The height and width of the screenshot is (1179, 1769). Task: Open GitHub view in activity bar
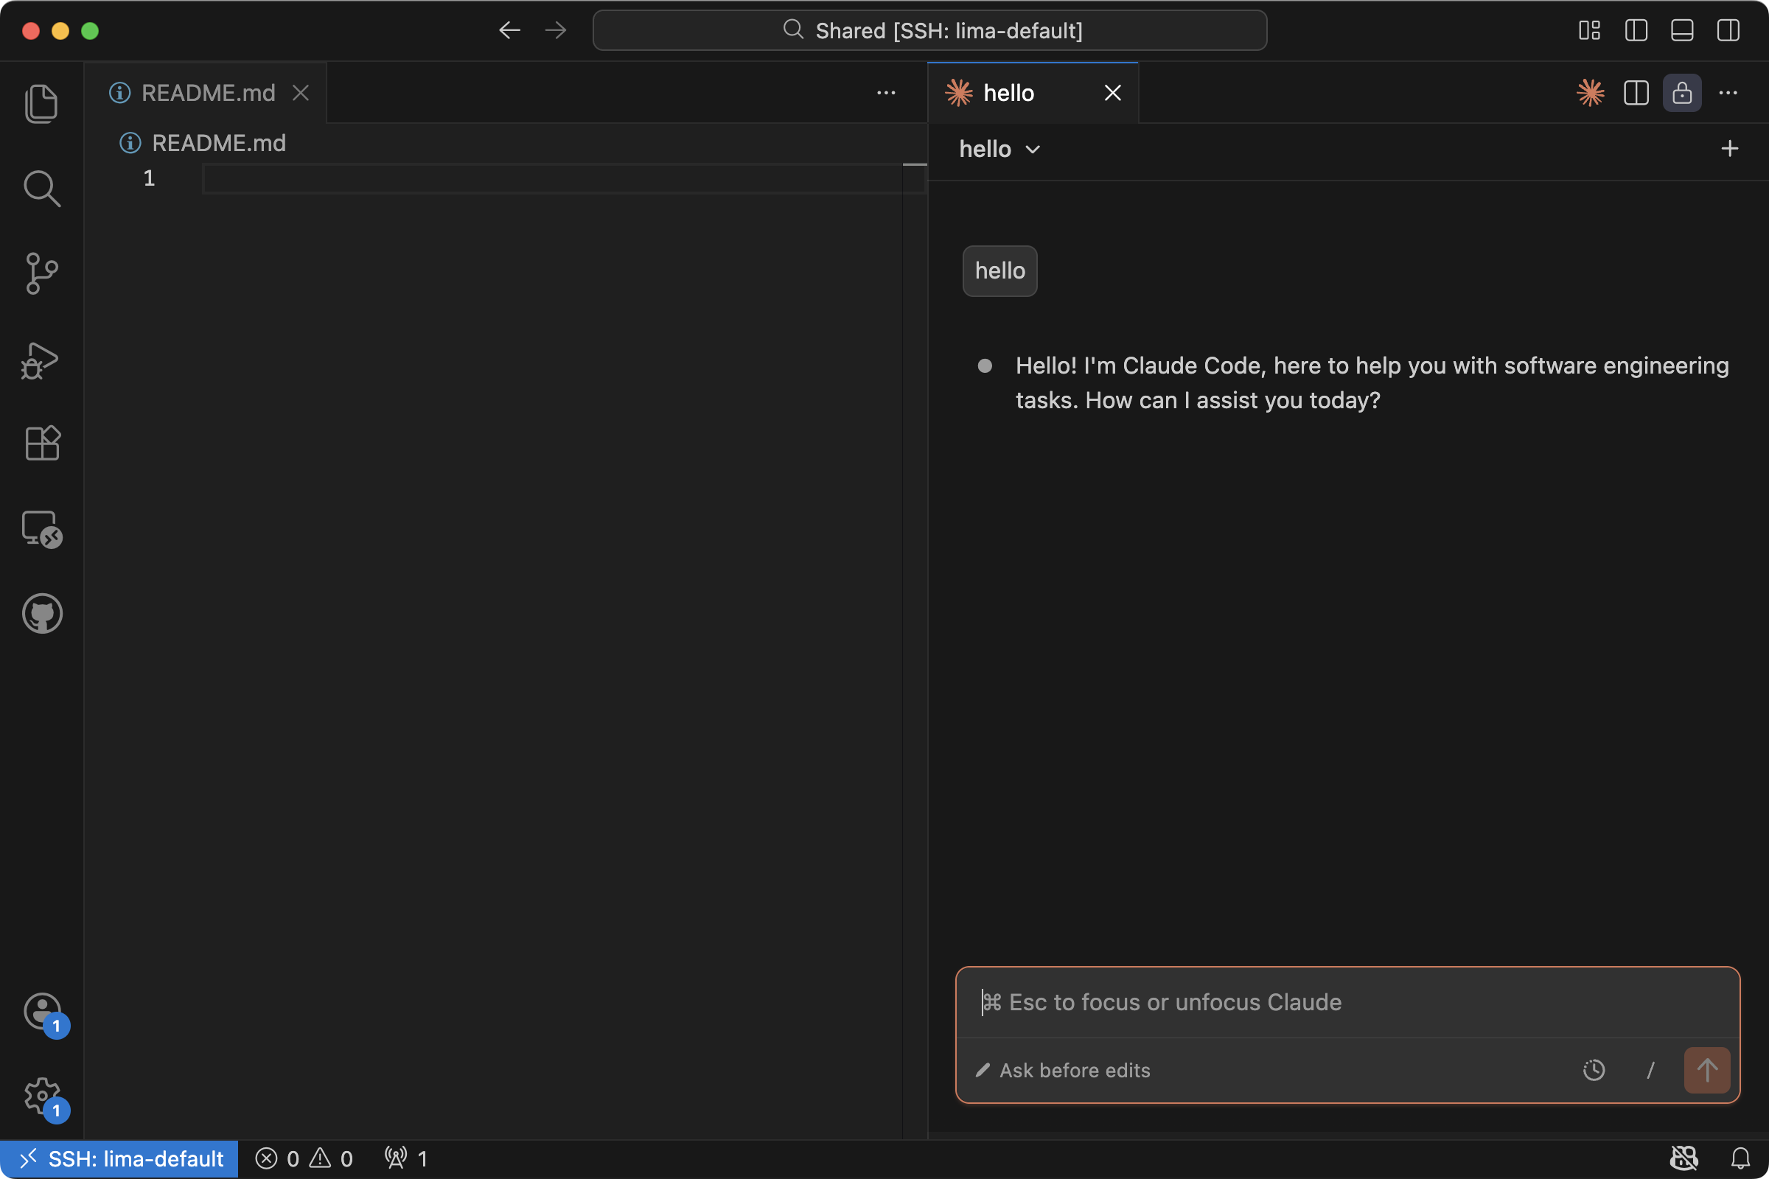click(x=41, y=614)
